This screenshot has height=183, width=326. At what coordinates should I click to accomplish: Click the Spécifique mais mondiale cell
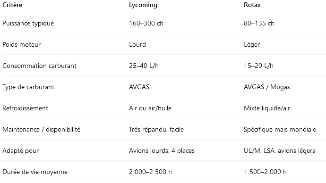click(x=280, y=130)
